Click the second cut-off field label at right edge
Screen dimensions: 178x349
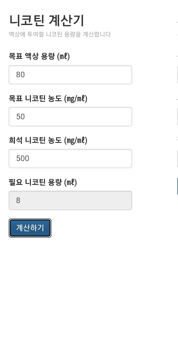[x=177, y=98]
